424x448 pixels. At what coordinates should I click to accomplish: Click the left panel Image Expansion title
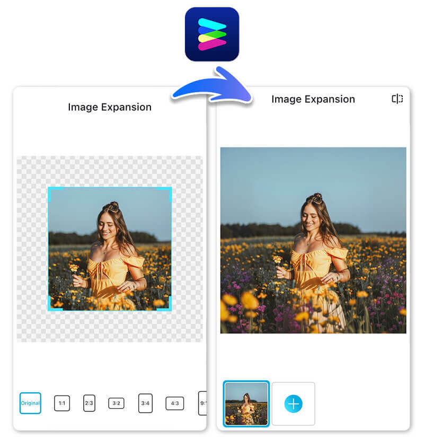click(110, 107)
